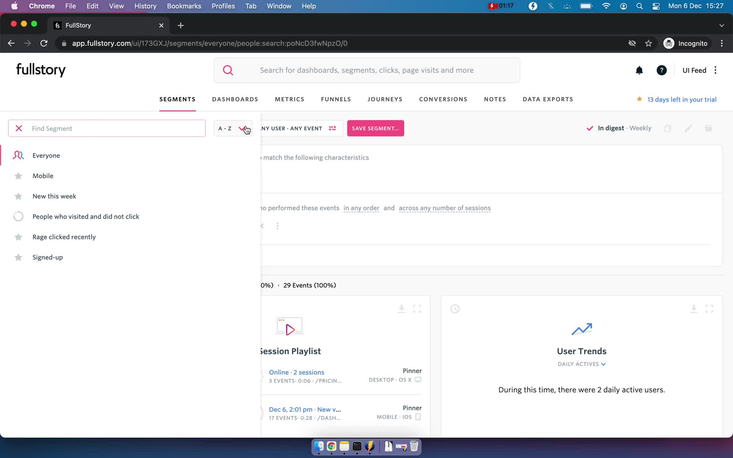
Task: Open the Dec 6, 2:01 pm session
Action: (305, 410)
